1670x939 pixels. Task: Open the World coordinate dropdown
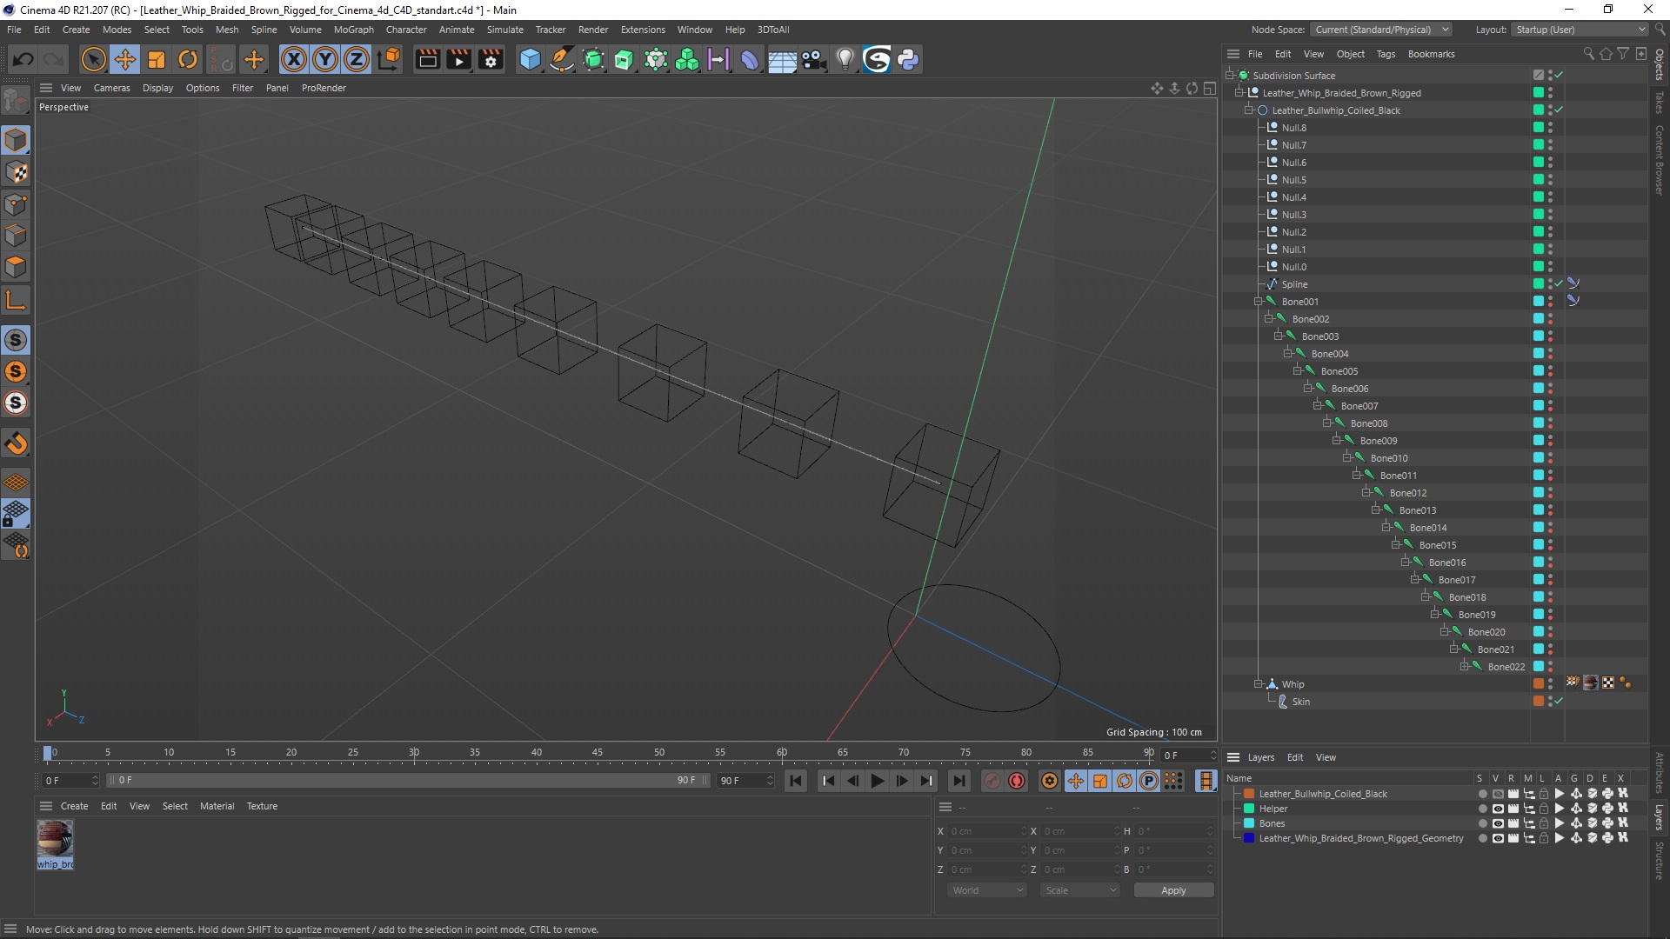[x=986, y=890]
